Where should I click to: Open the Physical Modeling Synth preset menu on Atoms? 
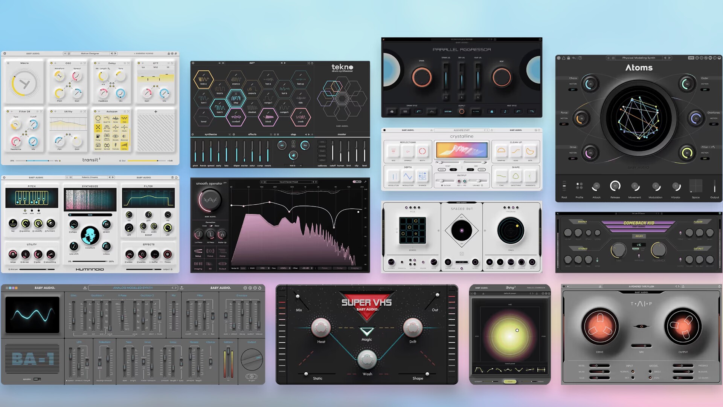[x=639, y=58]
